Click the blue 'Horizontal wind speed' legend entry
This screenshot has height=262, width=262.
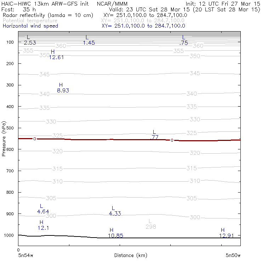click(30, 26)
